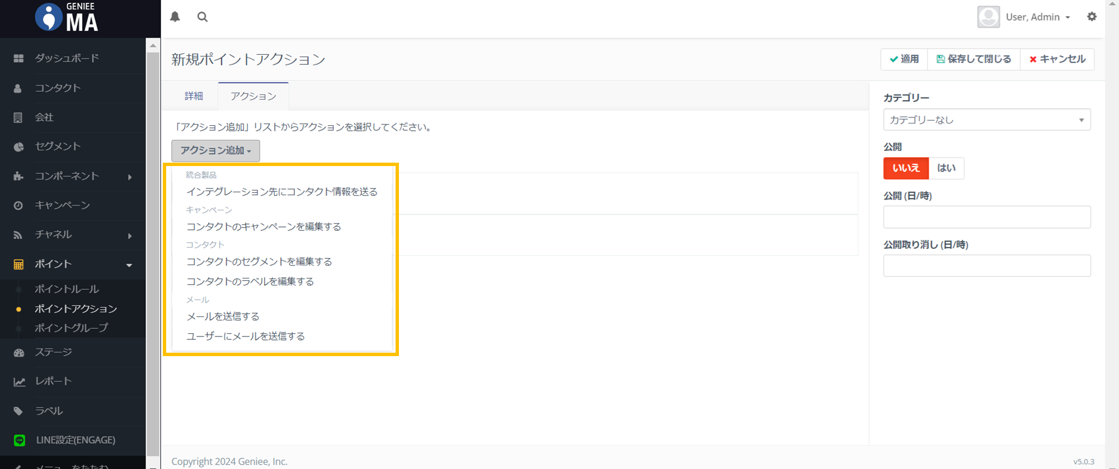
Task: Open the カテゴリーなし category dropdown
Action: (986, 120)
